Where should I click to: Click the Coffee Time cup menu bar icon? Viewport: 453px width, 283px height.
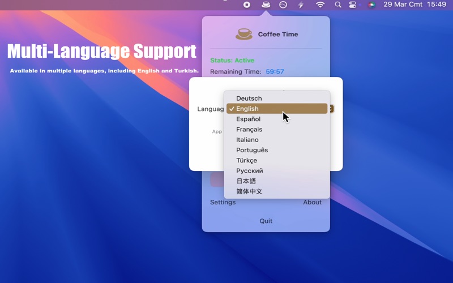pos(266,5)
